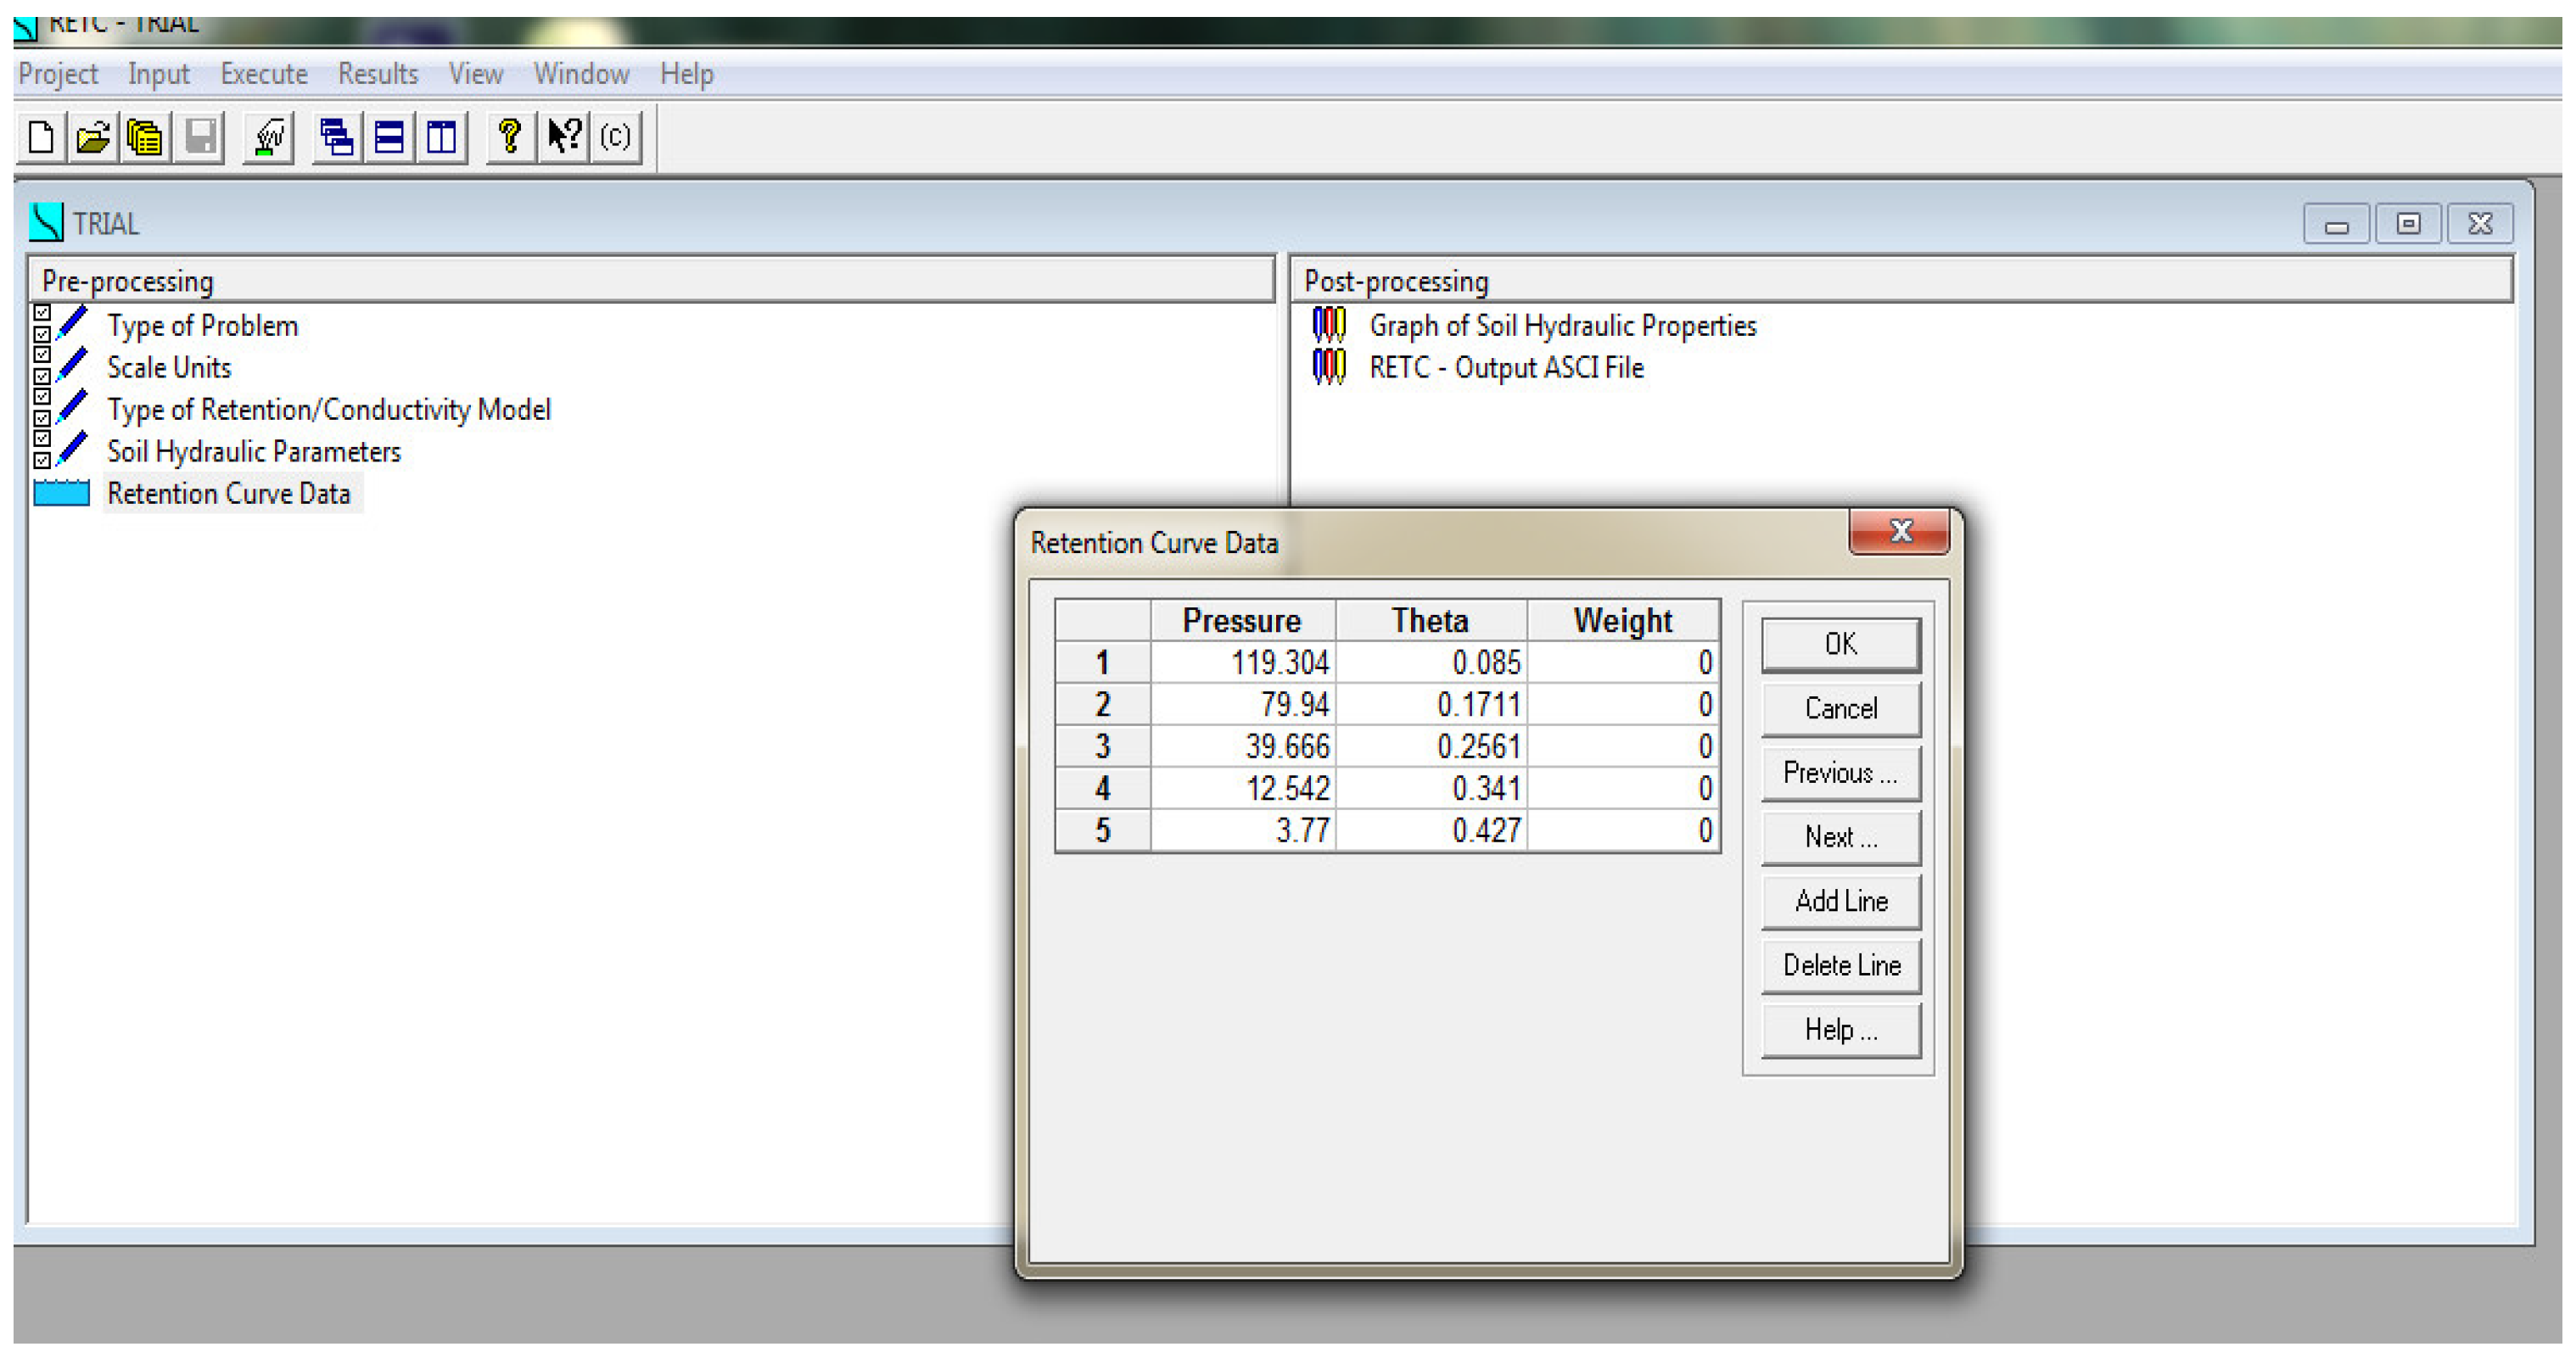Open the Execute menu
Screen dimensions: 2576x1358
pos(263,74)
